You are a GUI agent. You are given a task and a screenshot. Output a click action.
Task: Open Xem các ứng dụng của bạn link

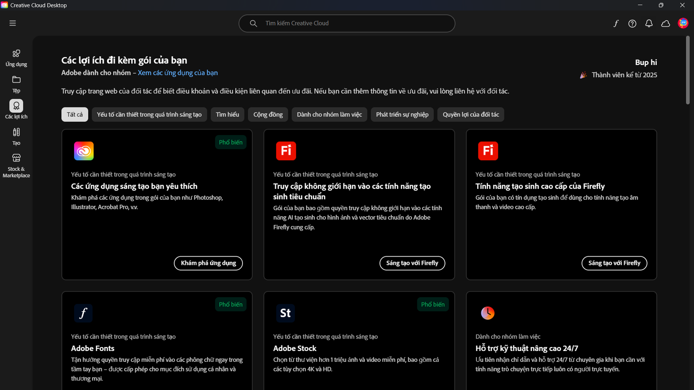pyautogui.click(x=178, y=73)
